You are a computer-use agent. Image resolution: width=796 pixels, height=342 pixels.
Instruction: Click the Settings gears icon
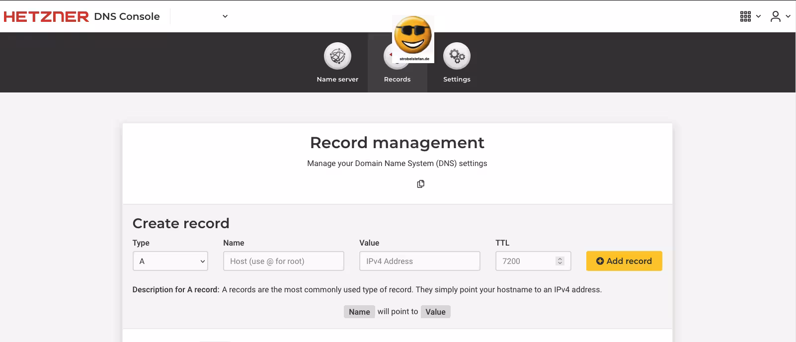(457, 56)
